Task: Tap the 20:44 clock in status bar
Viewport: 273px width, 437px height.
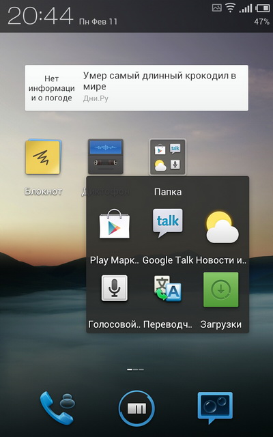Action: (x=40, y=16)
